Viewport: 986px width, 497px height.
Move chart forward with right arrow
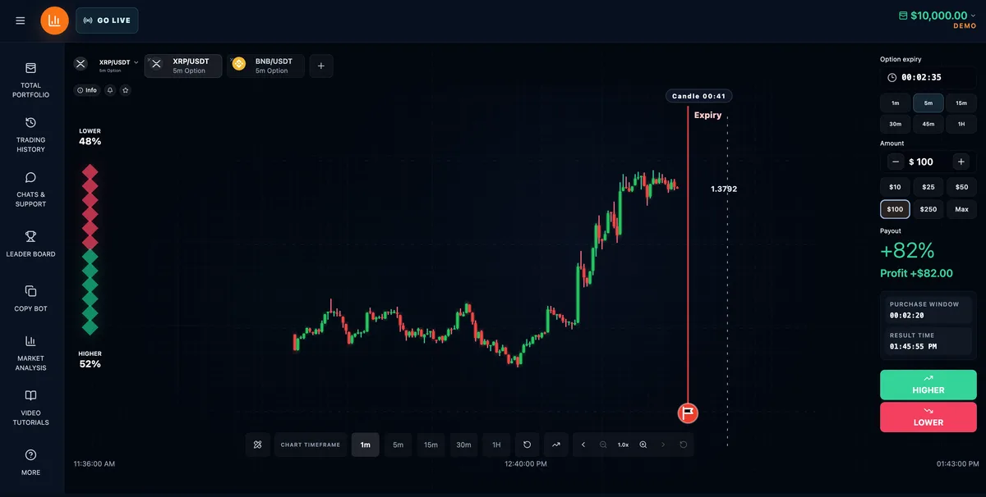click(663, 445)
